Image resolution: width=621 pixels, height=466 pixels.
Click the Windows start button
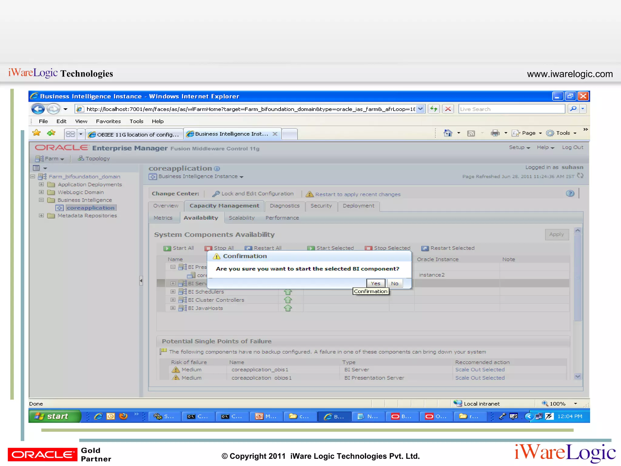(55, 416)
